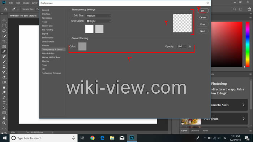
Task: Click the Untitled-1 document tab
Action: [x=23, y=15]
